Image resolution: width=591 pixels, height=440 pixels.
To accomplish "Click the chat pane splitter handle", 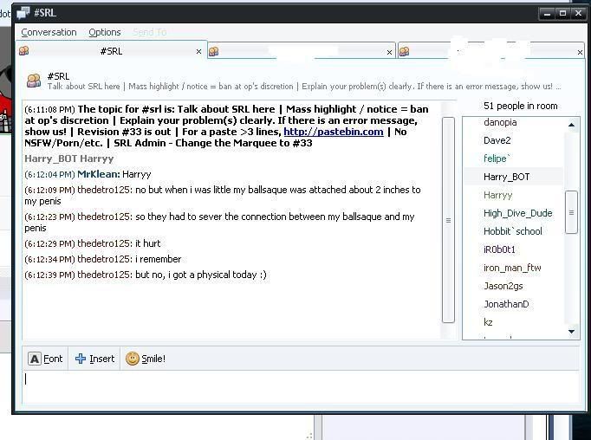I will click(448, 220).
